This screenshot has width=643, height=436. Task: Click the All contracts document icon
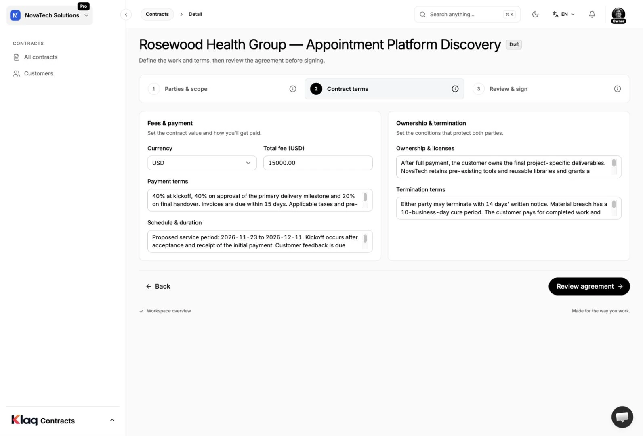coord(17,57)
